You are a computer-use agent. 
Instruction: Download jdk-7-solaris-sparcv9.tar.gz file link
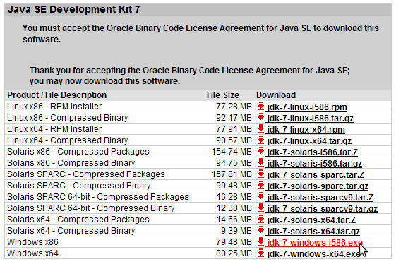323,209
